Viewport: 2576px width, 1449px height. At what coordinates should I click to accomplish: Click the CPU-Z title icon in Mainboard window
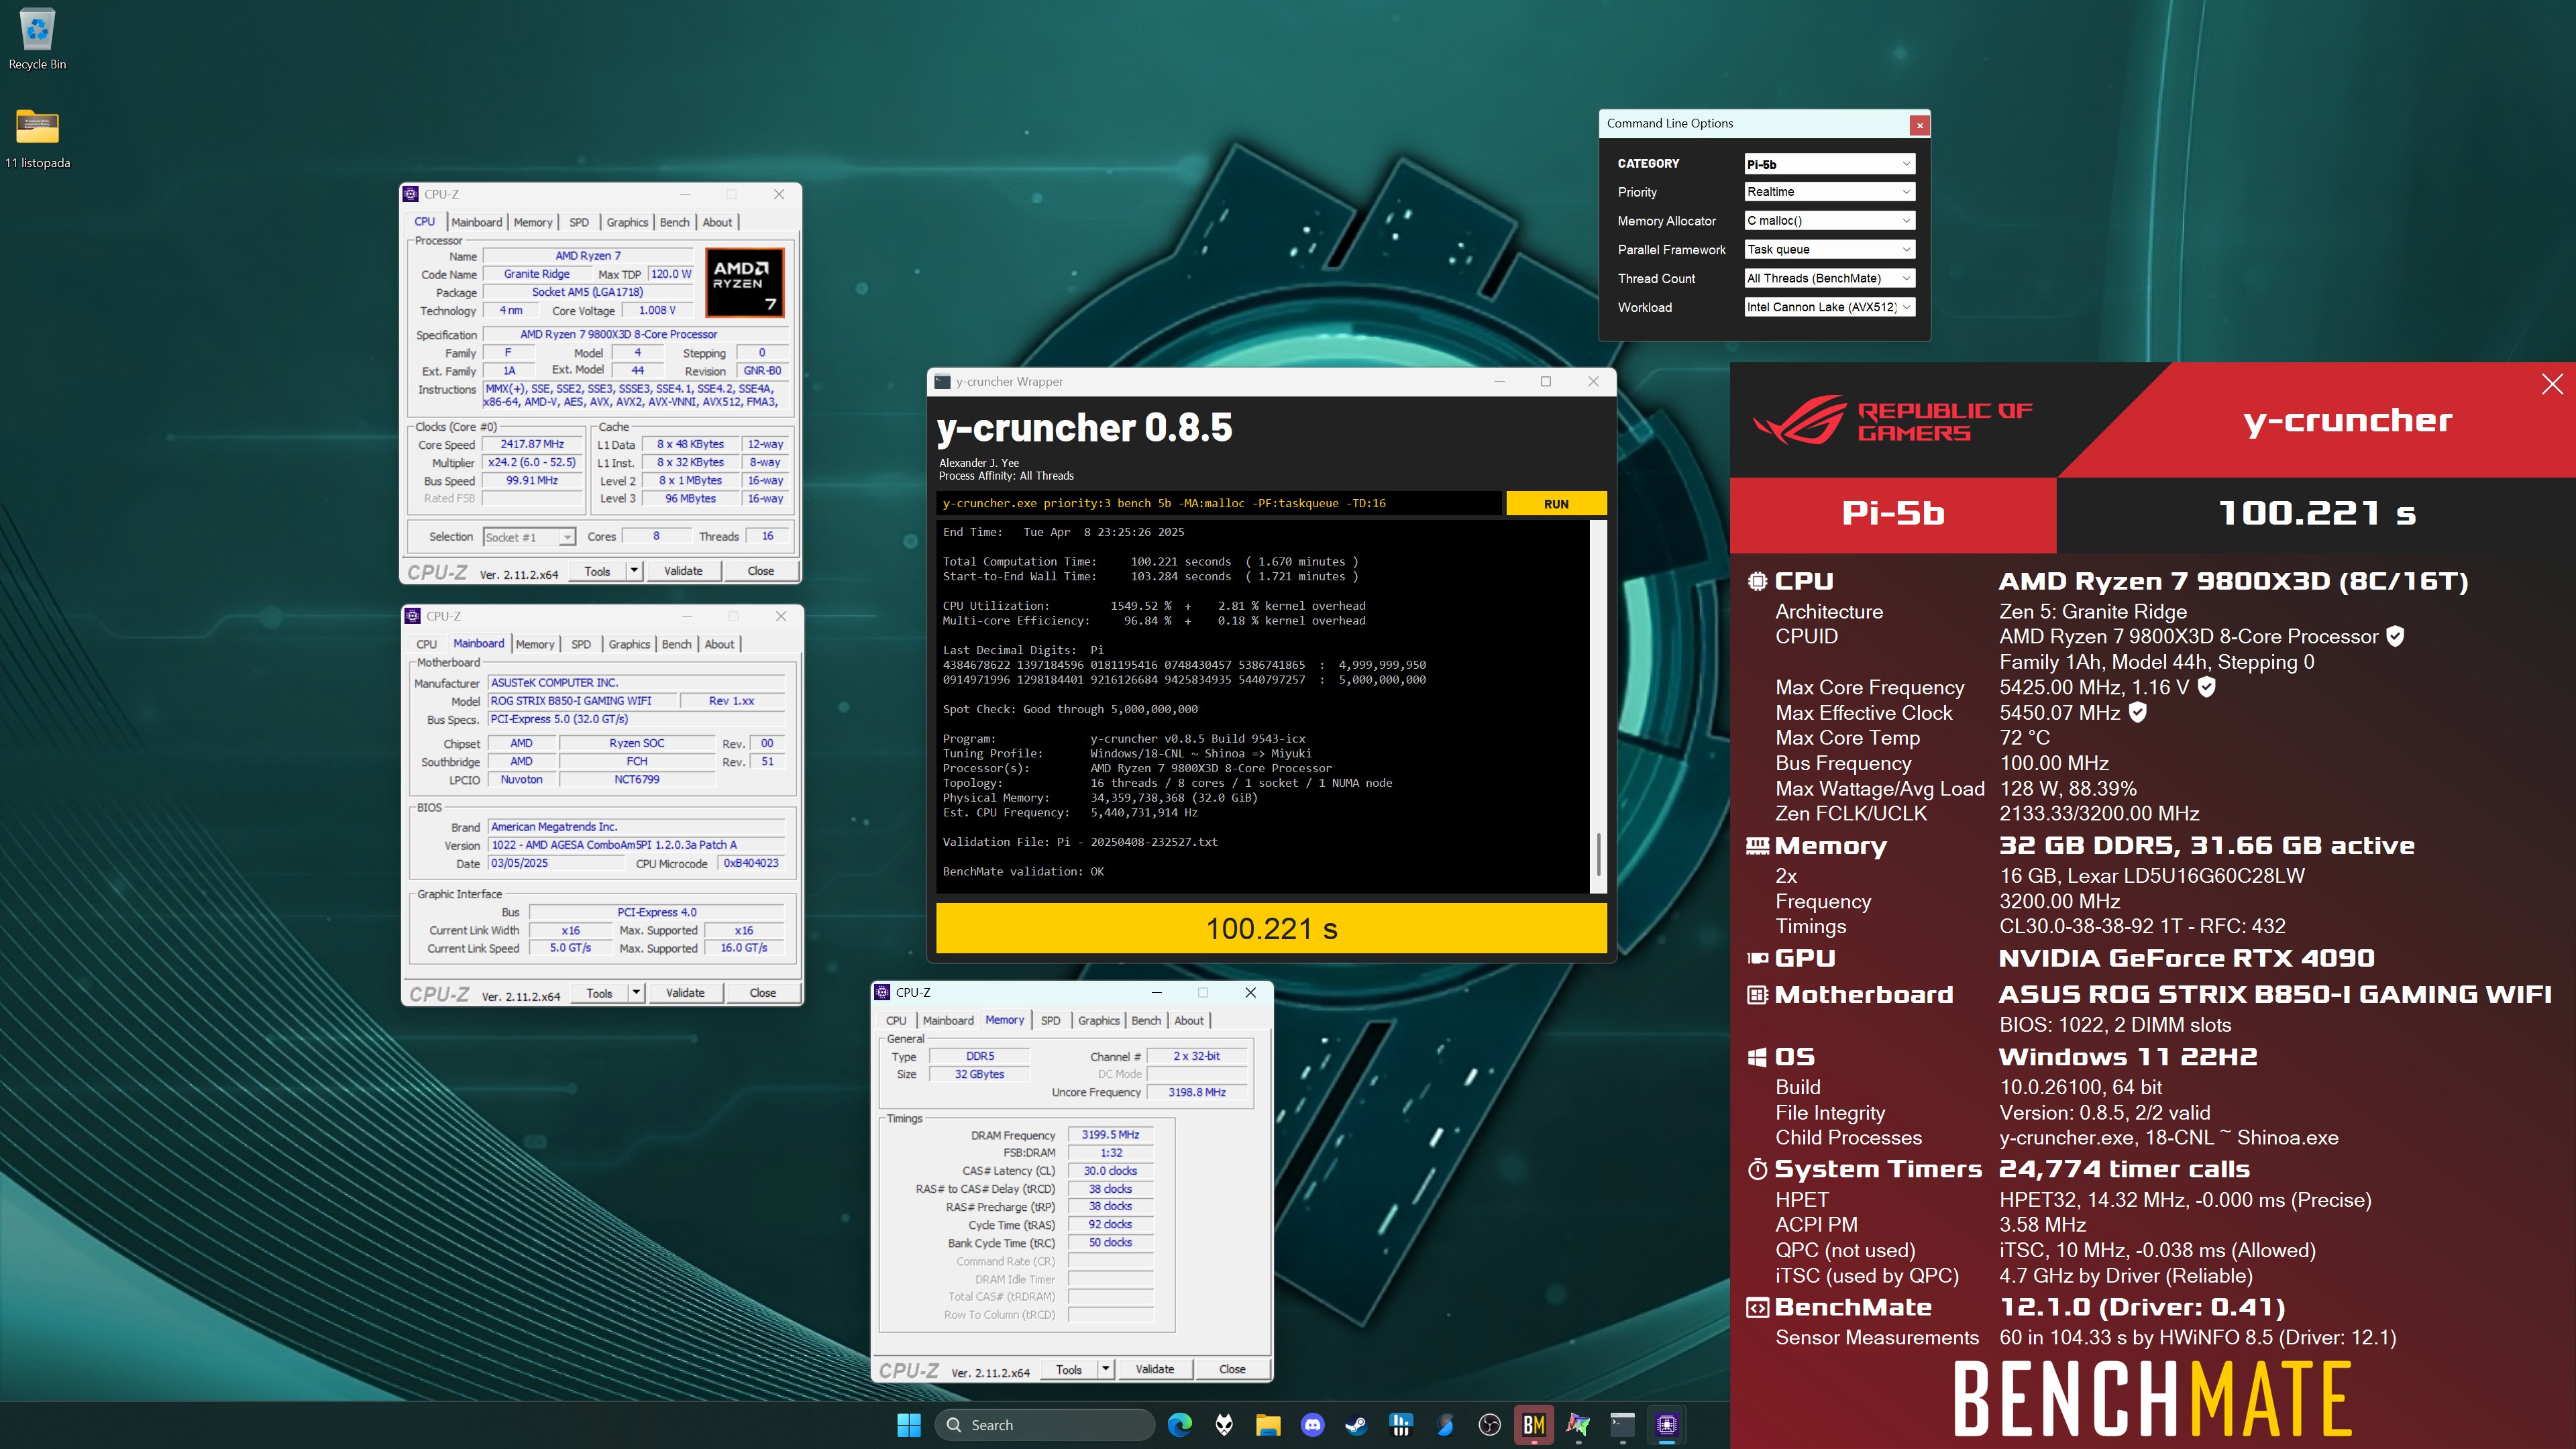[413, 616]
